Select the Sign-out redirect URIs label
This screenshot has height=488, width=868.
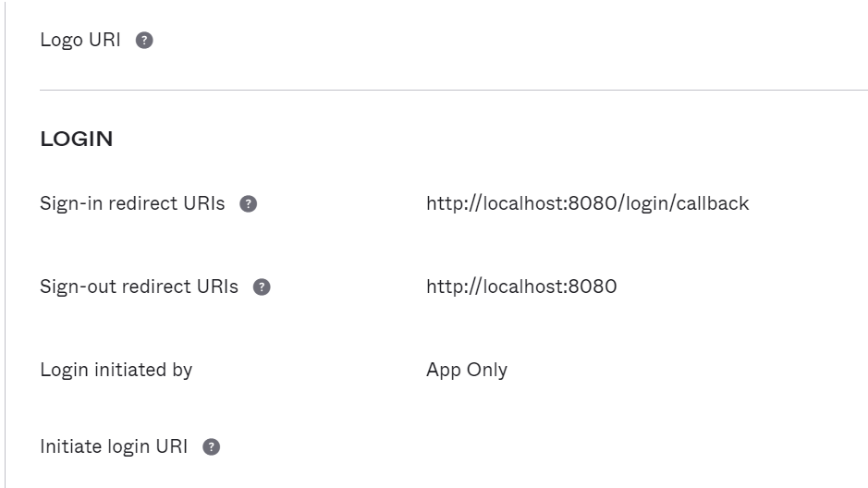pyautogui.click(x=139, y=287)
